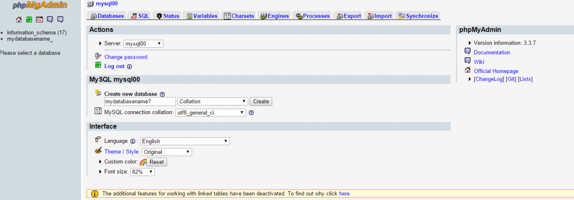Click the Reset custom color button
This screenshot has width=574, height=200.
point(156,162)
